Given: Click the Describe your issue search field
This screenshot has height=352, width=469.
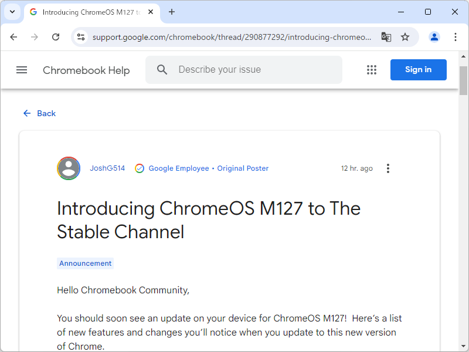Looking at the screenshot, I should (x=246, y=69).
